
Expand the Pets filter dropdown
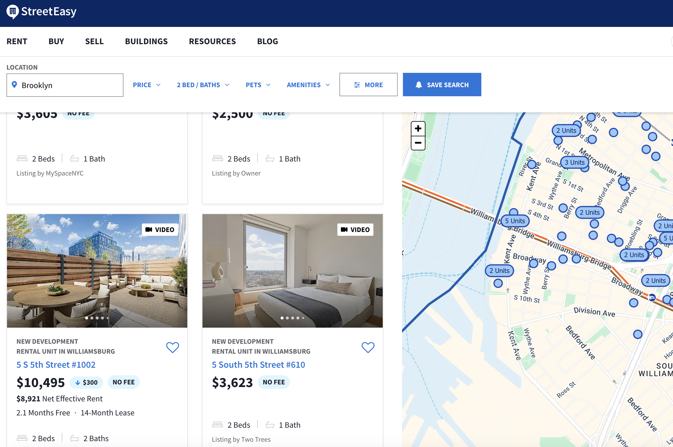point(258,85)
